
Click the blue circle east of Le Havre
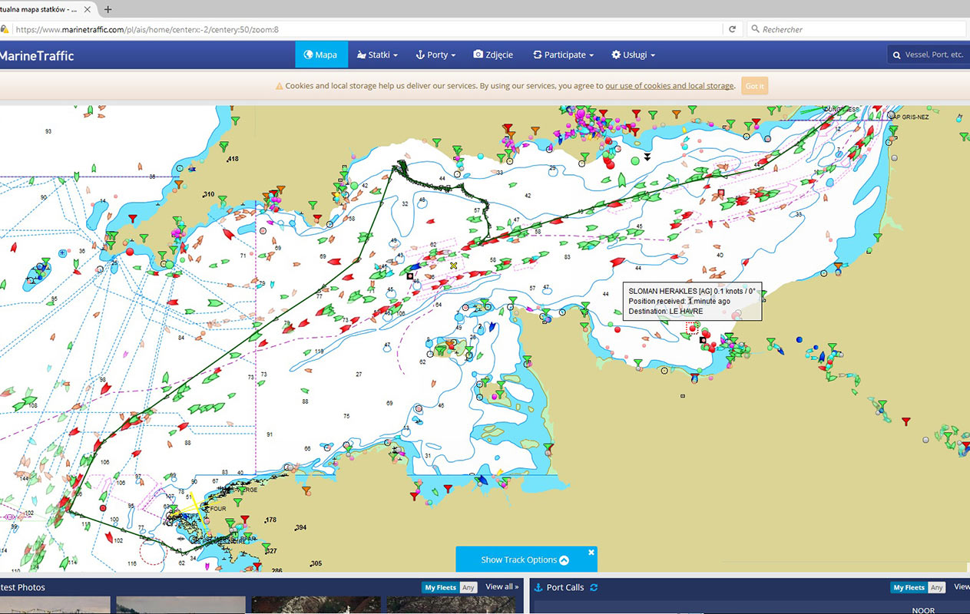pos(800,338)
